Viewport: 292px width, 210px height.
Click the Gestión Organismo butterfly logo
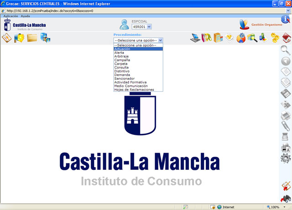[x=244, y=24]
